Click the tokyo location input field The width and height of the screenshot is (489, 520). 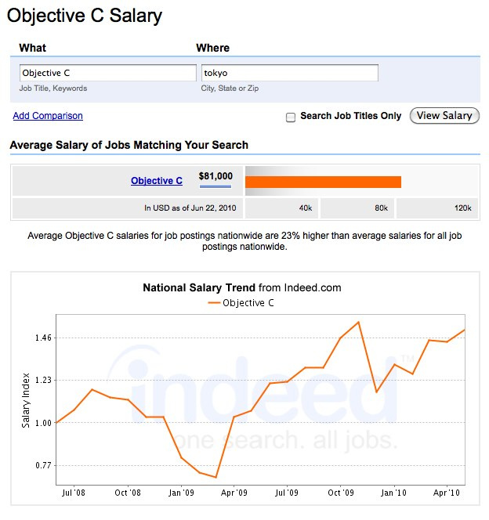(x=290, y=73)
